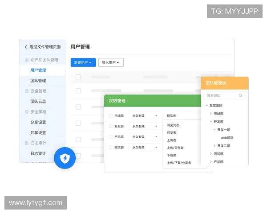Click the 搜索团队 search field
The height and width of the screenshot is (214, 267).
[x=225, y=95]
